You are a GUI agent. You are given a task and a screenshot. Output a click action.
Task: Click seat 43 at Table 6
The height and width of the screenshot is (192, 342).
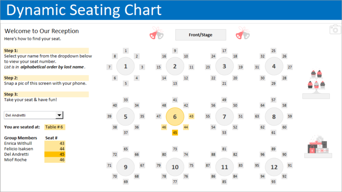coord(191,116)
